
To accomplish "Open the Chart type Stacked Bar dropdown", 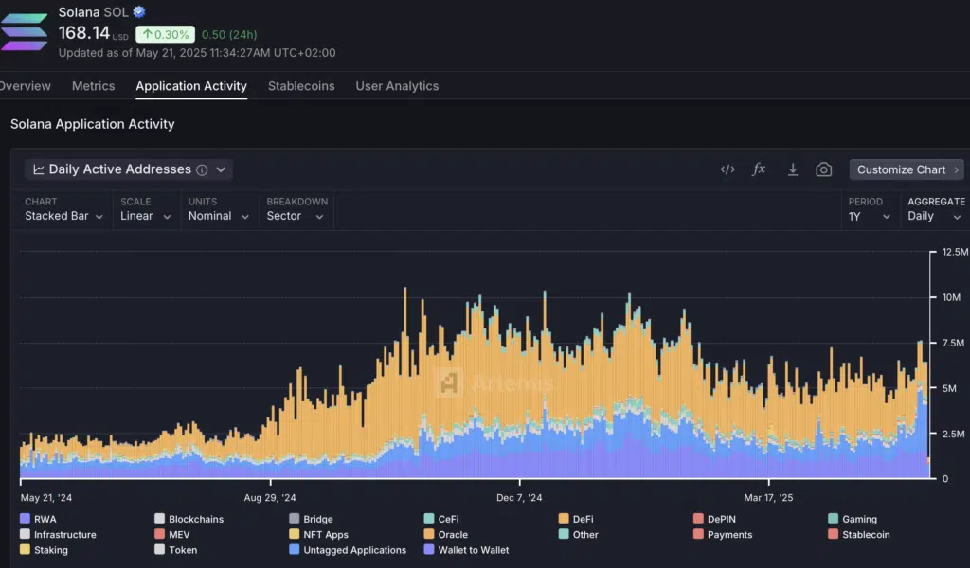I will [63, 216].
